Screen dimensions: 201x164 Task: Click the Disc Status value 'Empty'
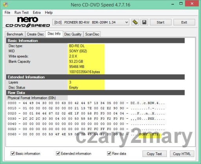click(73, 87)
